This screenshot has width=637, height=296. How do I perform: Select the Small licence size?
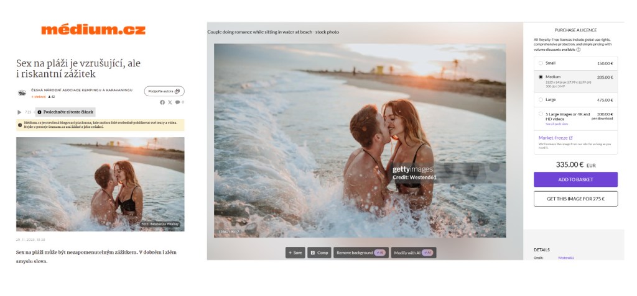pyautogui.click(x=540, y=63)
